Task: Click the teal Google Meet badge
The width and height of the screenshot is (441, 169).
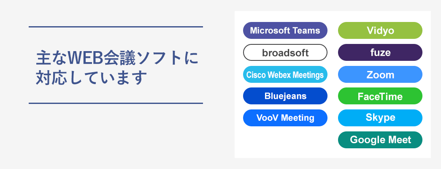Action: (380, 140)
